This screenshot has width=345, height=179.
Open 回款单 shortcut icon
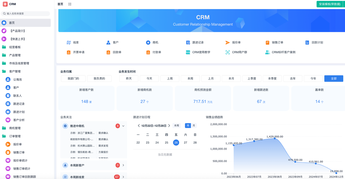(x=108, y=52)
